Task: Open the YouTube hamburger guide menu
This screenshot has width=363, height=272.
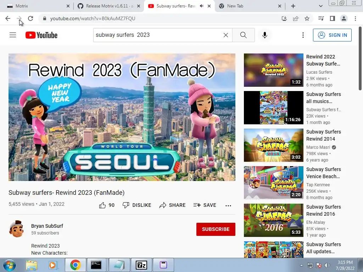Action: pyautogui.click(x=13, y=35)
